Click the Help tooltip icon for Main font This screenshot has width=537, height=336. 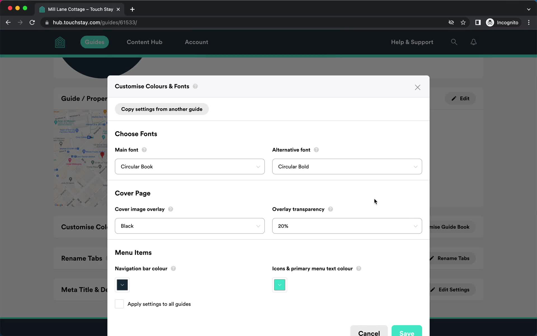[145, 150]
